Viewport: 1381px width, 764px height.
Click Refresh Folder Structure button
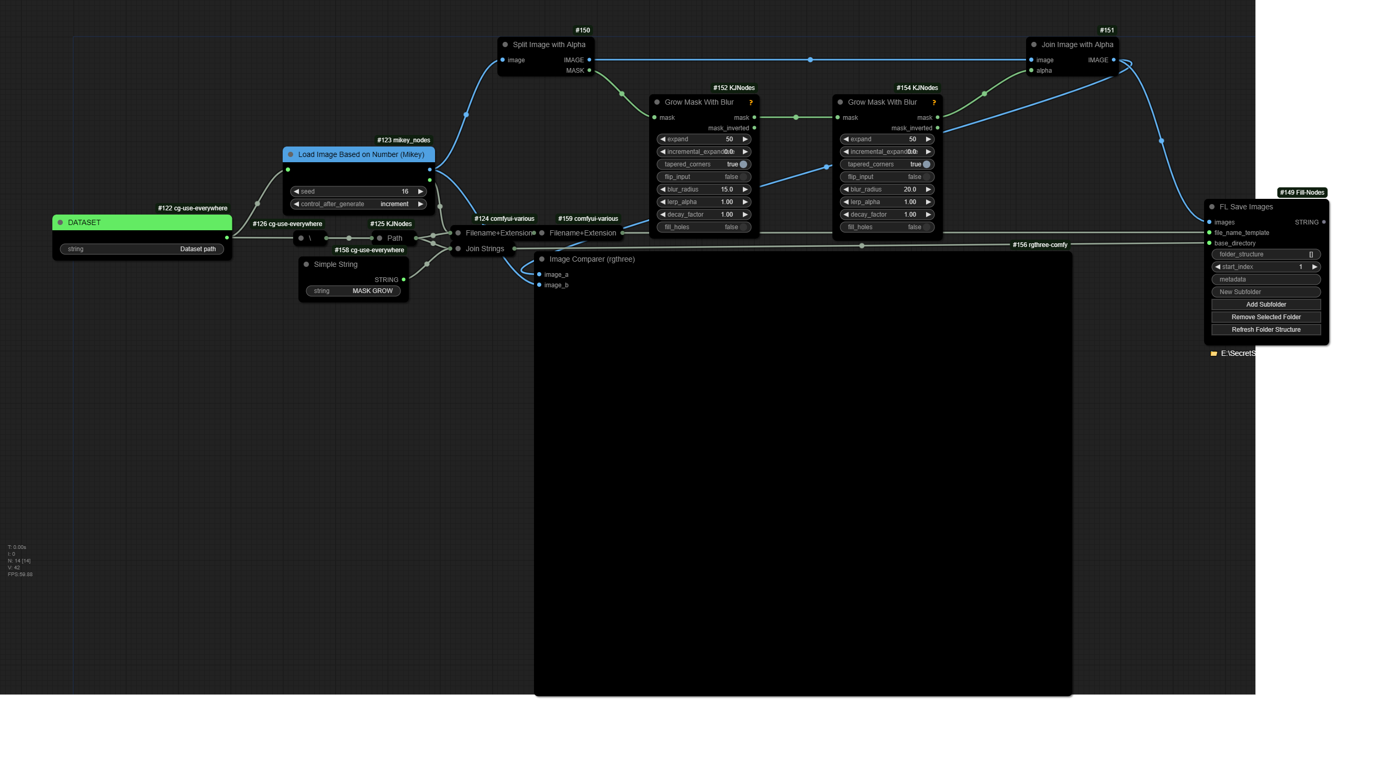[x=1266, y=330]
